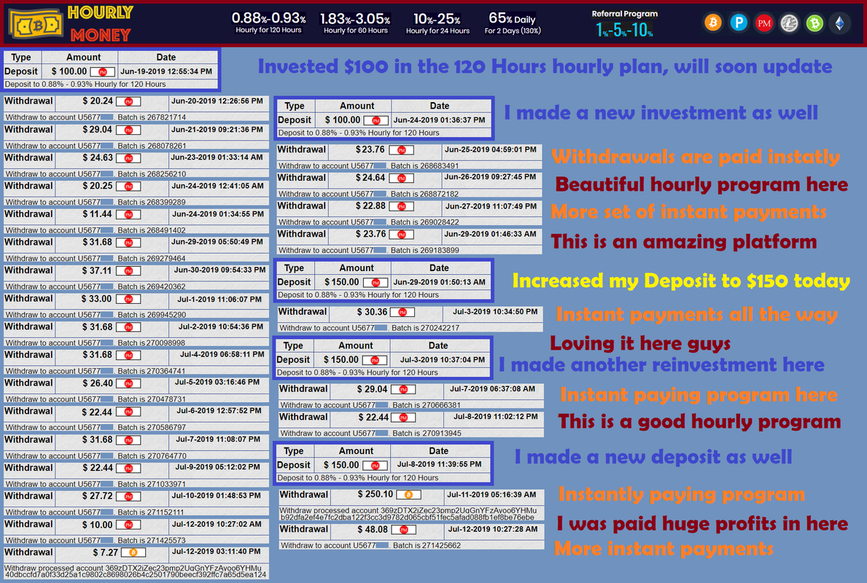867x583 pixels.
Task: Click the red Perfect Money header icon
Action: (763, 23)
